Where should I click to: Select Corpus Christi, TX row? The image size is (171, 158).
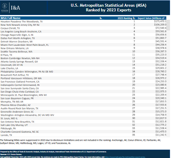click(x=83, y=28)
